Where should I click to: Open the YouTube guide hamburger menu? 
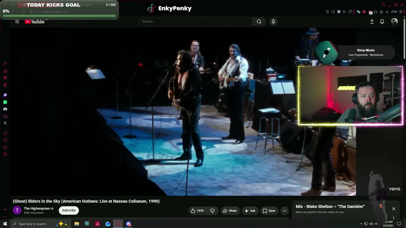point(17,22)
